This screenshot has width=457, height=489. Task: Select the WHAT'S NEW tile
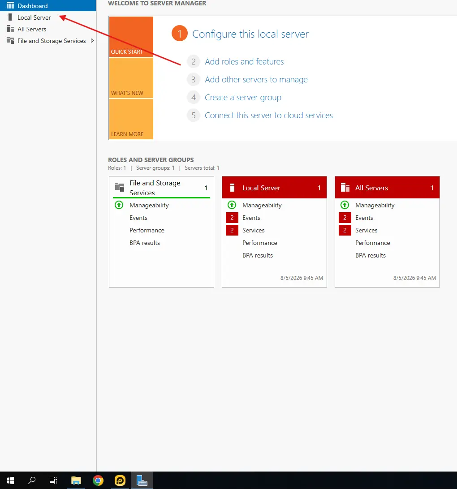pos(131,78)
